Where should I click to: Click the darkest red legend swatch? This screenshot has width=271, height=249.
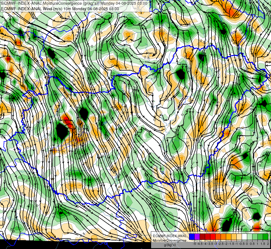202,237
